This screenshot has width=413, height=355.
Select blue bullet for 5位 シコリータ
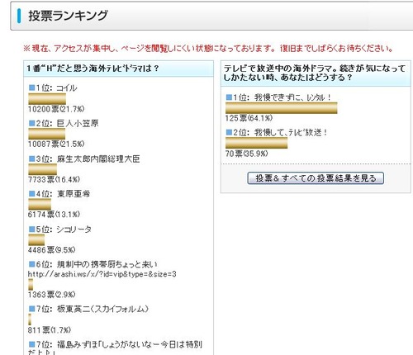click(x=32, y=230)
